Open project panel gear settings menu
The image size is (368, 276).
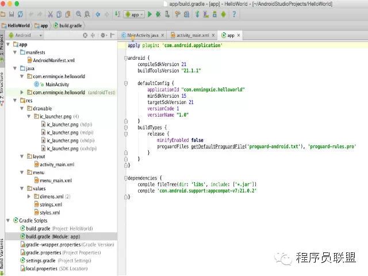[103, 35]
